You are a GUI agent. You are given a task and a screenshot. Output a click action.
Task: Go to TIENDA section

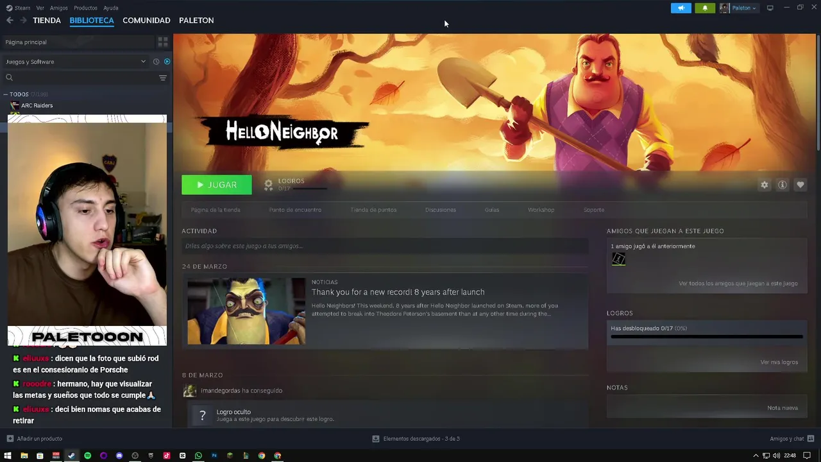pos(47,21)
